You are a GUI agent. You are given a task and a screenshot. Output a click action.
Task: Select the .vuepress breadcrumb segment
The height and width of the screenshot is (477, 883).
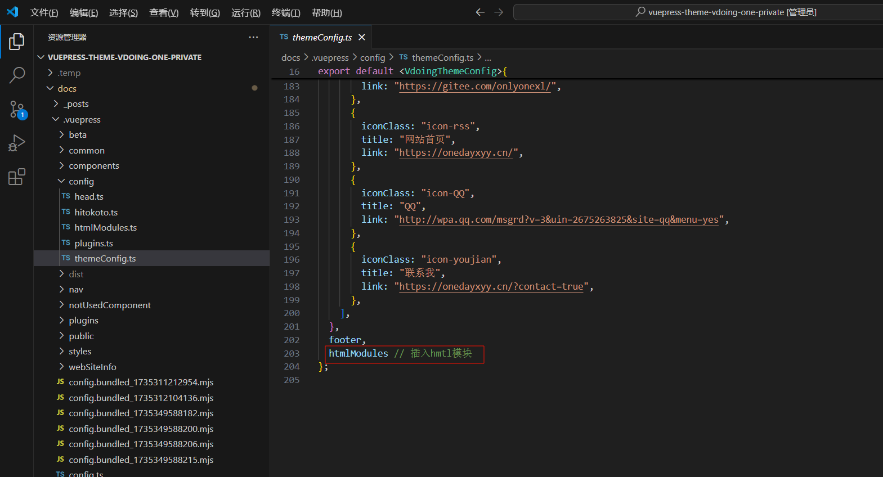pyautogui.click(x=330, y=57)
